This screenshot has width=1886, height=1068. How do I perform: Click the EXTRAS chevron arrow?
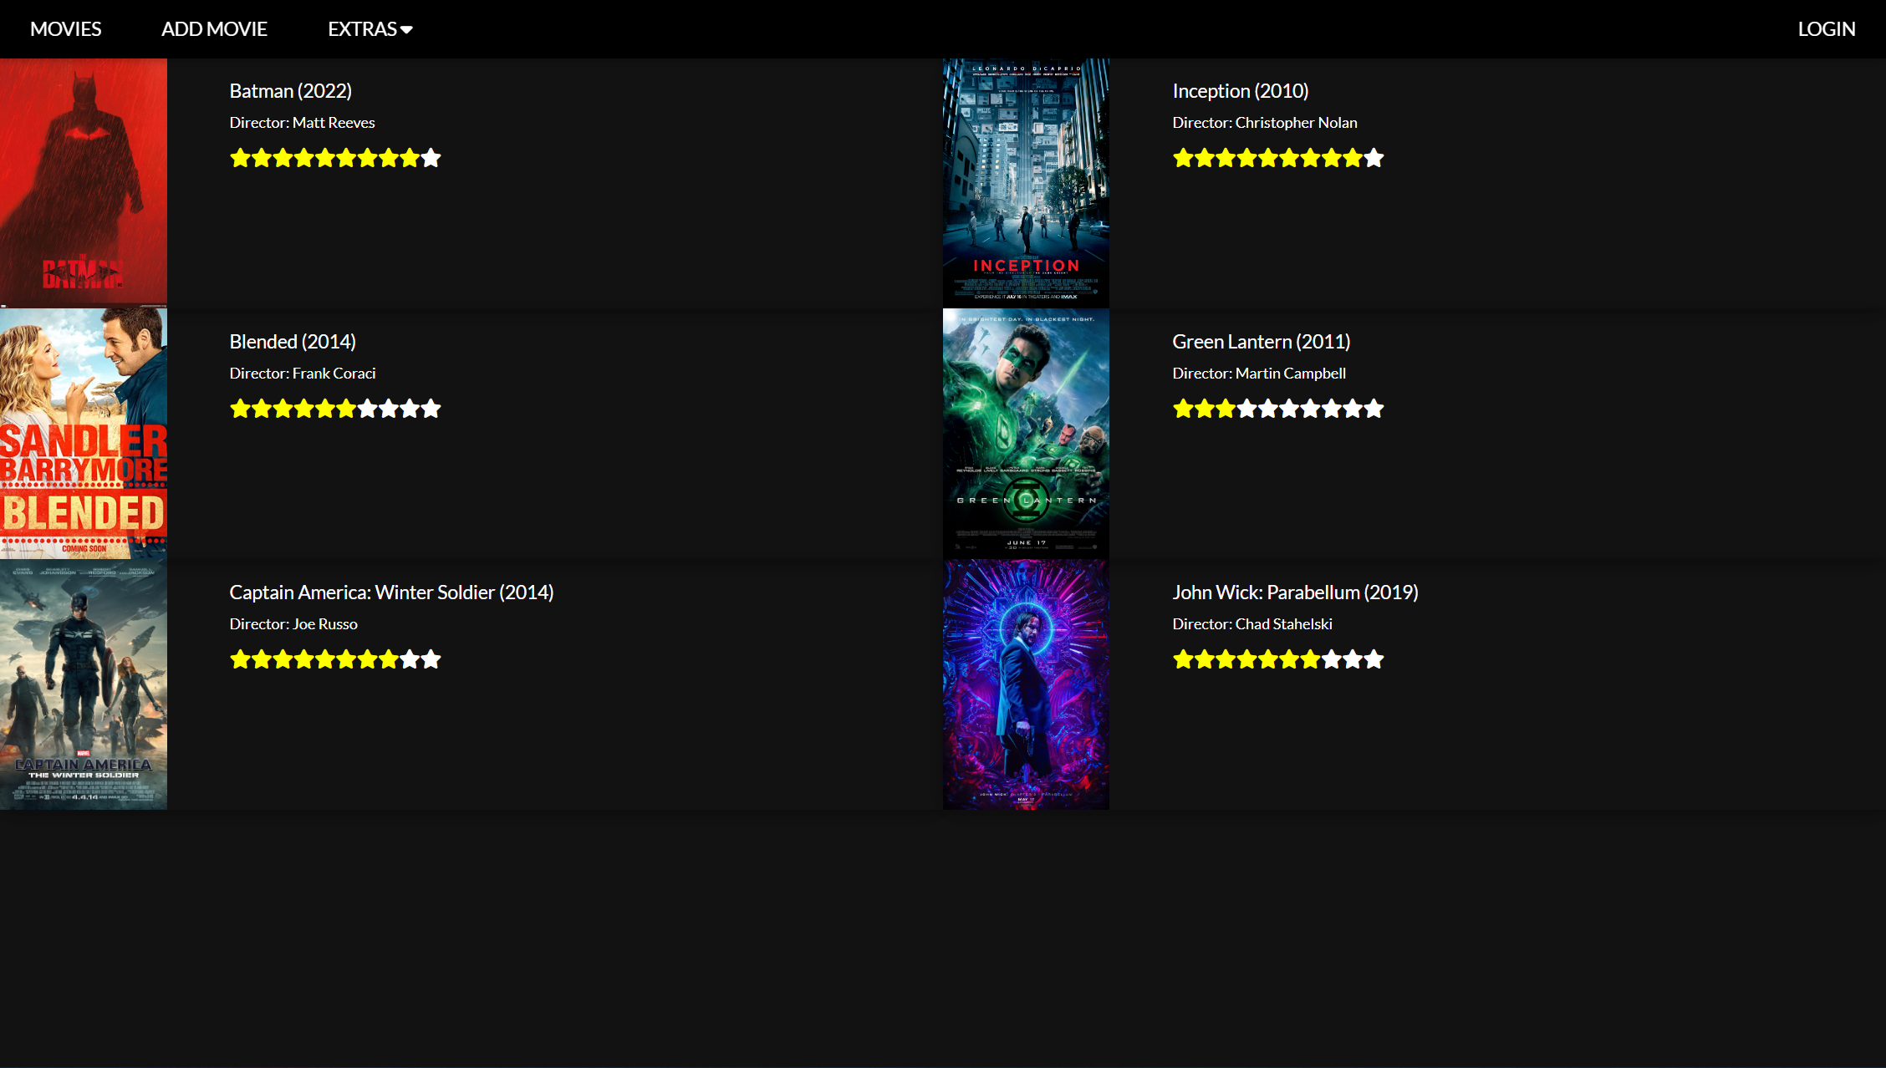(x=407, y=29)
